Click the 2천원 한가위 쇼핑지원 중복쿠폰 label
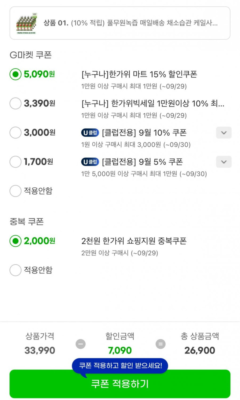 click(134, 241)
